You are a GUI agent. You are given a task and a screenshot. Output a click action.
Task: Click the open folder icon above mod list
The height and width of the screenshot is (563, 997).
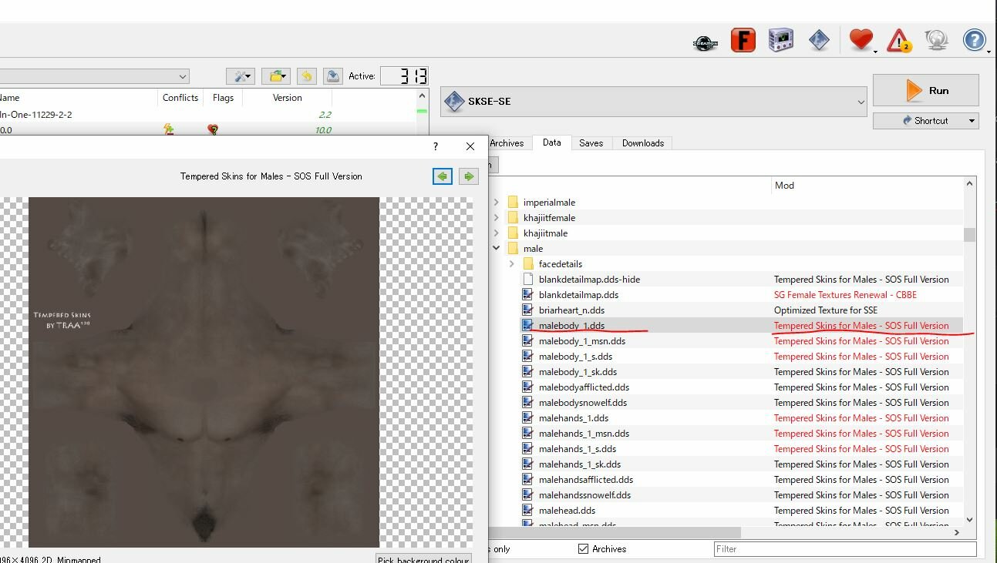(275, 75)
